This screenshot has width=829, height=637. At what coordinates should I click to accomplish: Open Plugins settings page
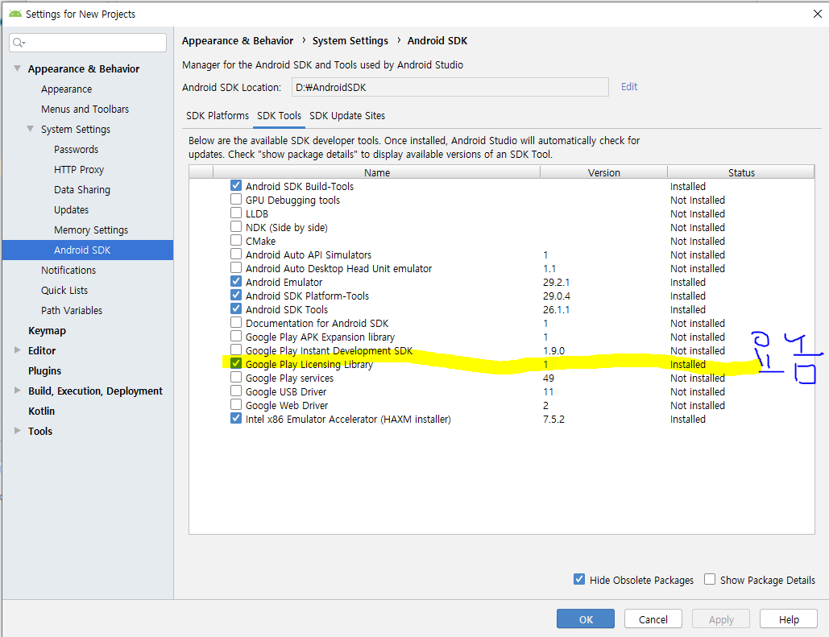[44, 370]
